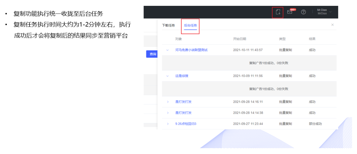This screenshot has width=357, height=154.
Task: Open the 河马免费小说联盟测试 link
Action: coord(191,50)
